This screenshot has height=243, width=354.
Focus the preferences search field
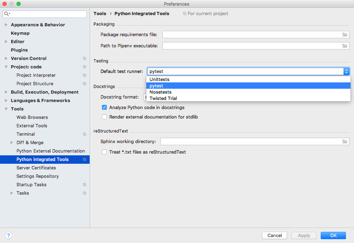[45, 14]
